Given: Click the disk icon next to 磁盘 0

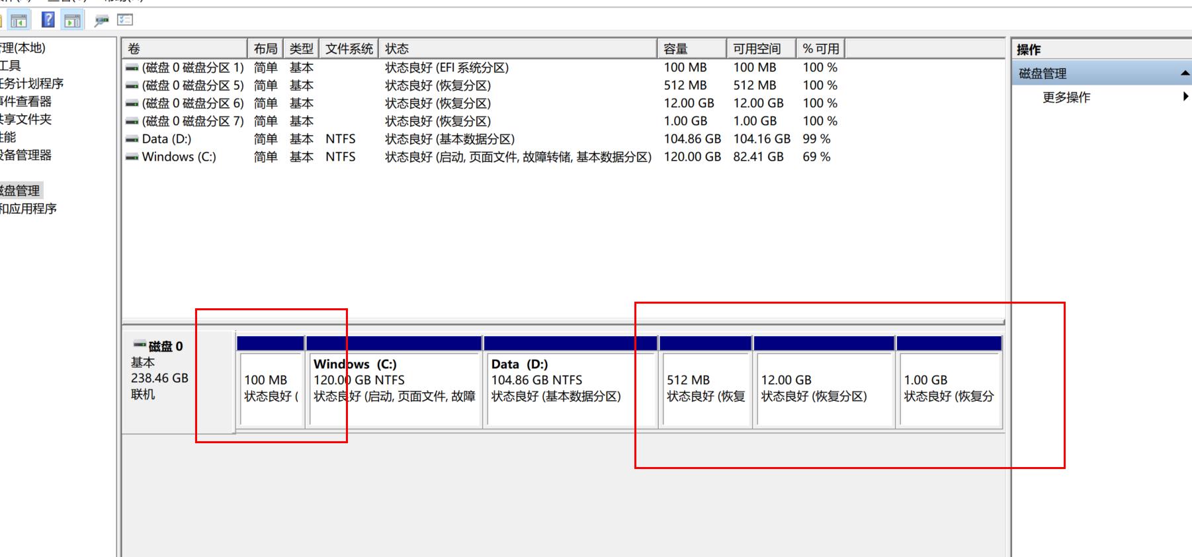Looking at the screenshot, I should 140,345.
